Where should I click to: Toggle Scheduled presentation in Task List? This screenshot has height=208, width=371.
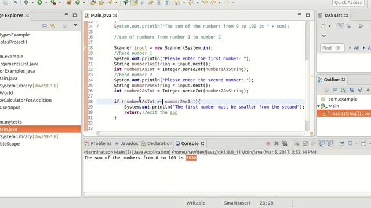pyautogui.click(x=349, y=26)
